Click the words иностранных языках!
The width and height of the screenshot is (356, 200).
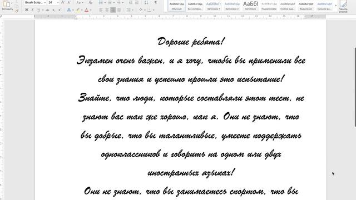(x=191, y=173)
